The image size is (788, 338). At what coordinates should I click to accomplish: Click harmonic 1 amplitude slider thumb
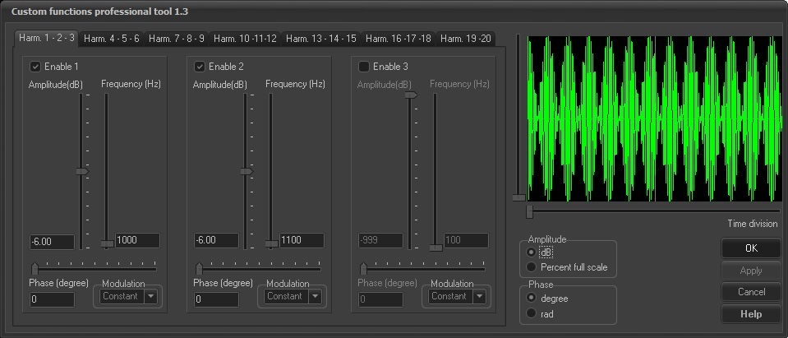[x=82, y=172]
